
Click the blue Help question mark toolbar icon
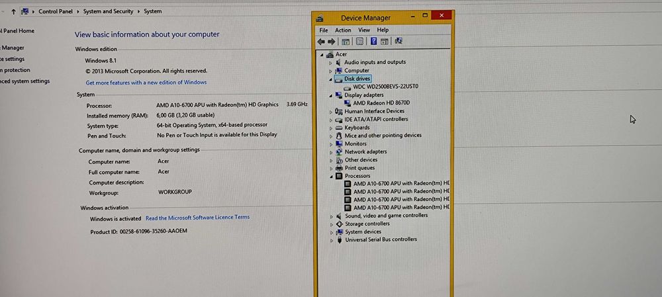pos(373,41)
